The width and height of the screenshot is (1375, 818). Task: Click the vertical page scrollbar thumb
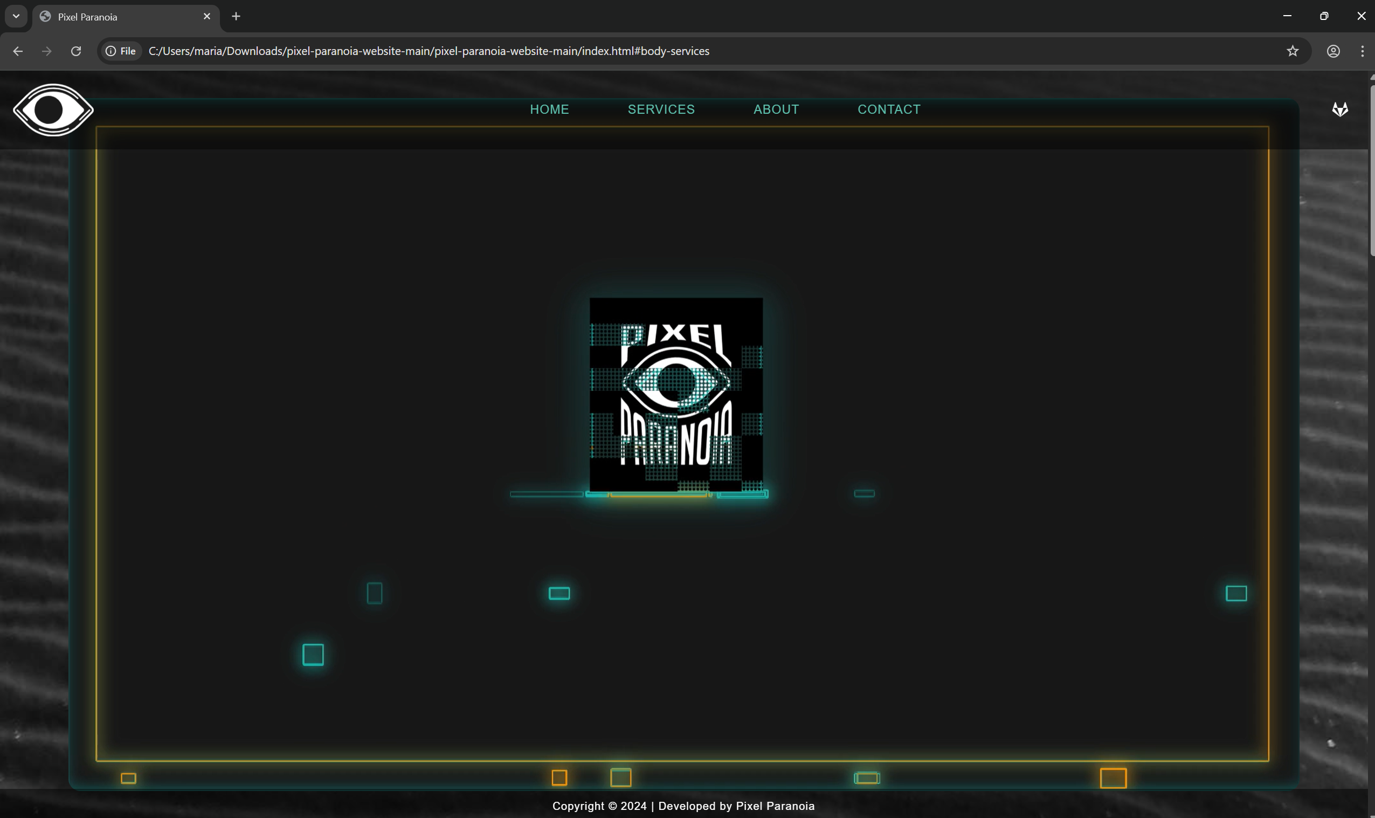tap(1371, 171)
